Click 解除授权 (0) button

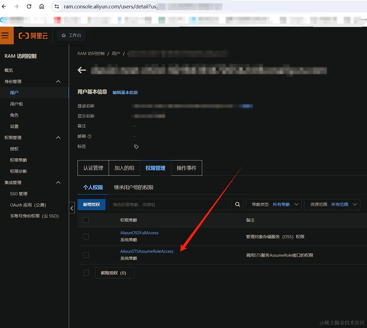point(115,273)
